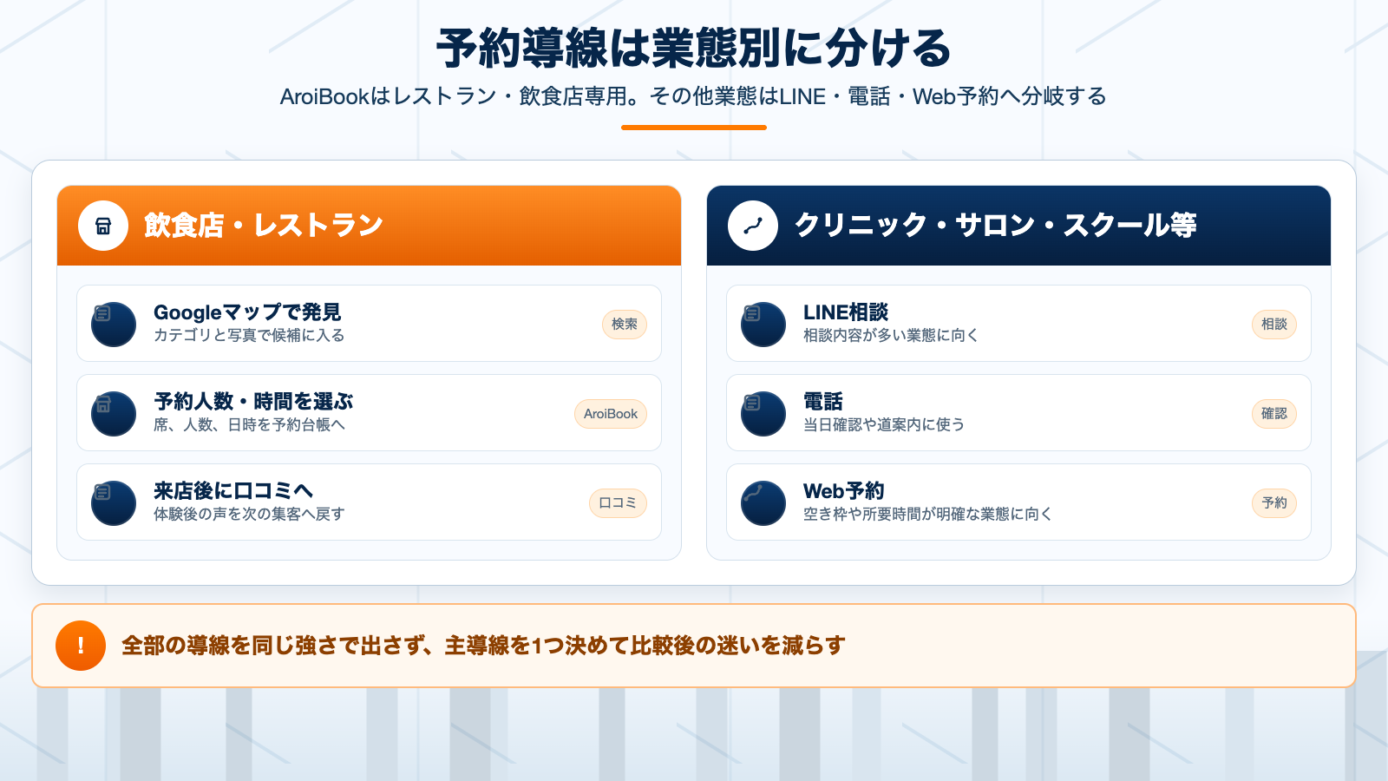The height and width of the screenshot is (781, 1388).
Task: Click the 口コミ tag
Action: [x=618, y=502]
